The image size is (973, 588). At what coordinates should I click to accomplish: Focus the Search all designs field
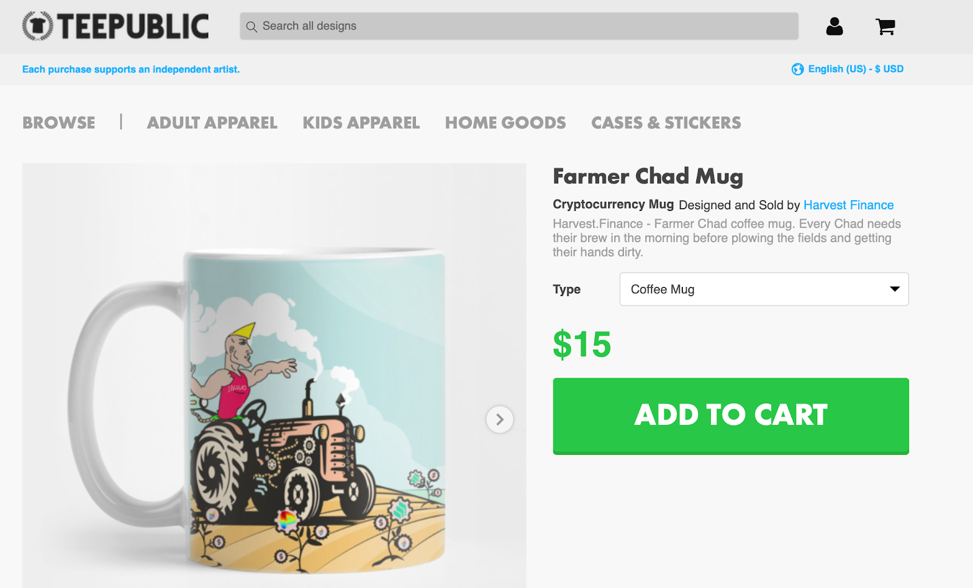click(519, 26)
